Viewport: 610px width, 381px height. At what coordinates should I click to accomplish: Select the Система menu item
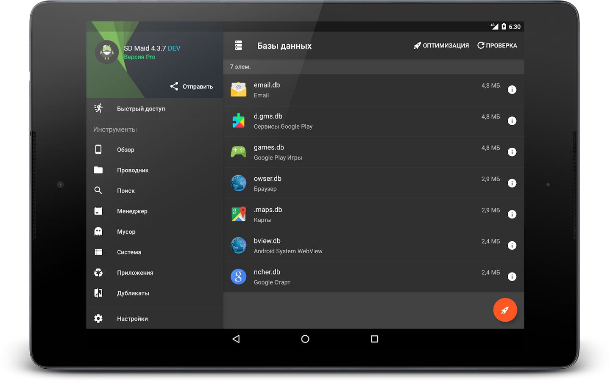155,252
